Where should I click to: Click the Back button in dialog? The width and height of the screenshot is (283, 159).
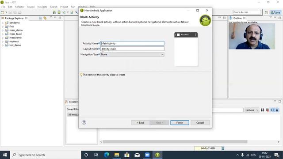click(140, 123)
